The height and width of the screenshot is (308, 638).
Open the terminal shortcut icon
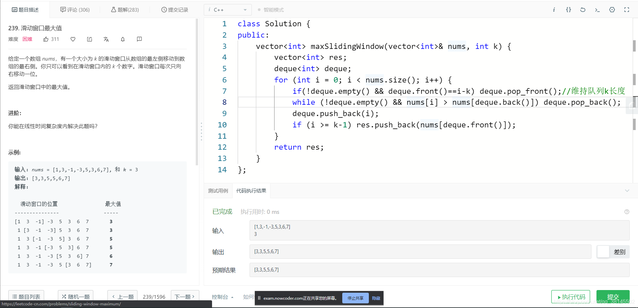[597, 10]
